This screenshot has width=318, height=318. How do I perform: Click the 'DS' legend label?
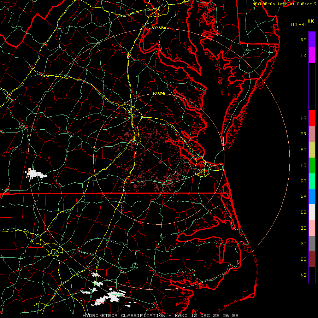(303, 212)
